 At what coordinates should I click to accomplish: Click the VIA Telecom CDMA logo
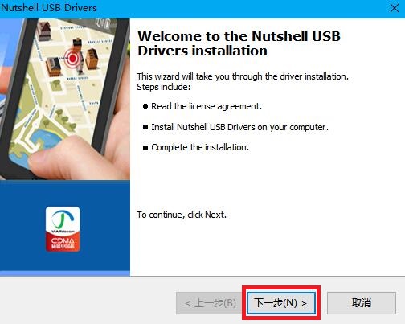coord(63,229)
